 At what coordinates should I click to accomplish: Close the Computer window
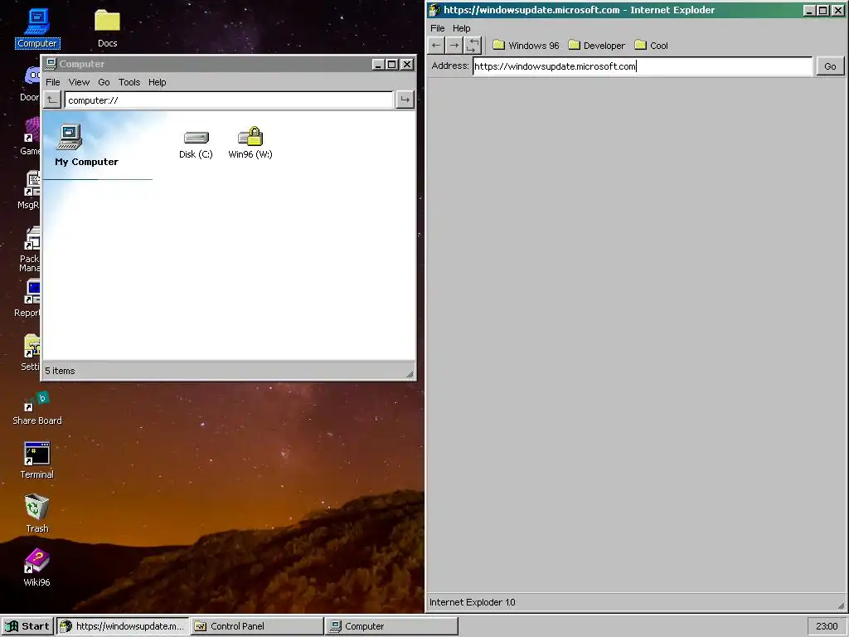click(407, 65)
